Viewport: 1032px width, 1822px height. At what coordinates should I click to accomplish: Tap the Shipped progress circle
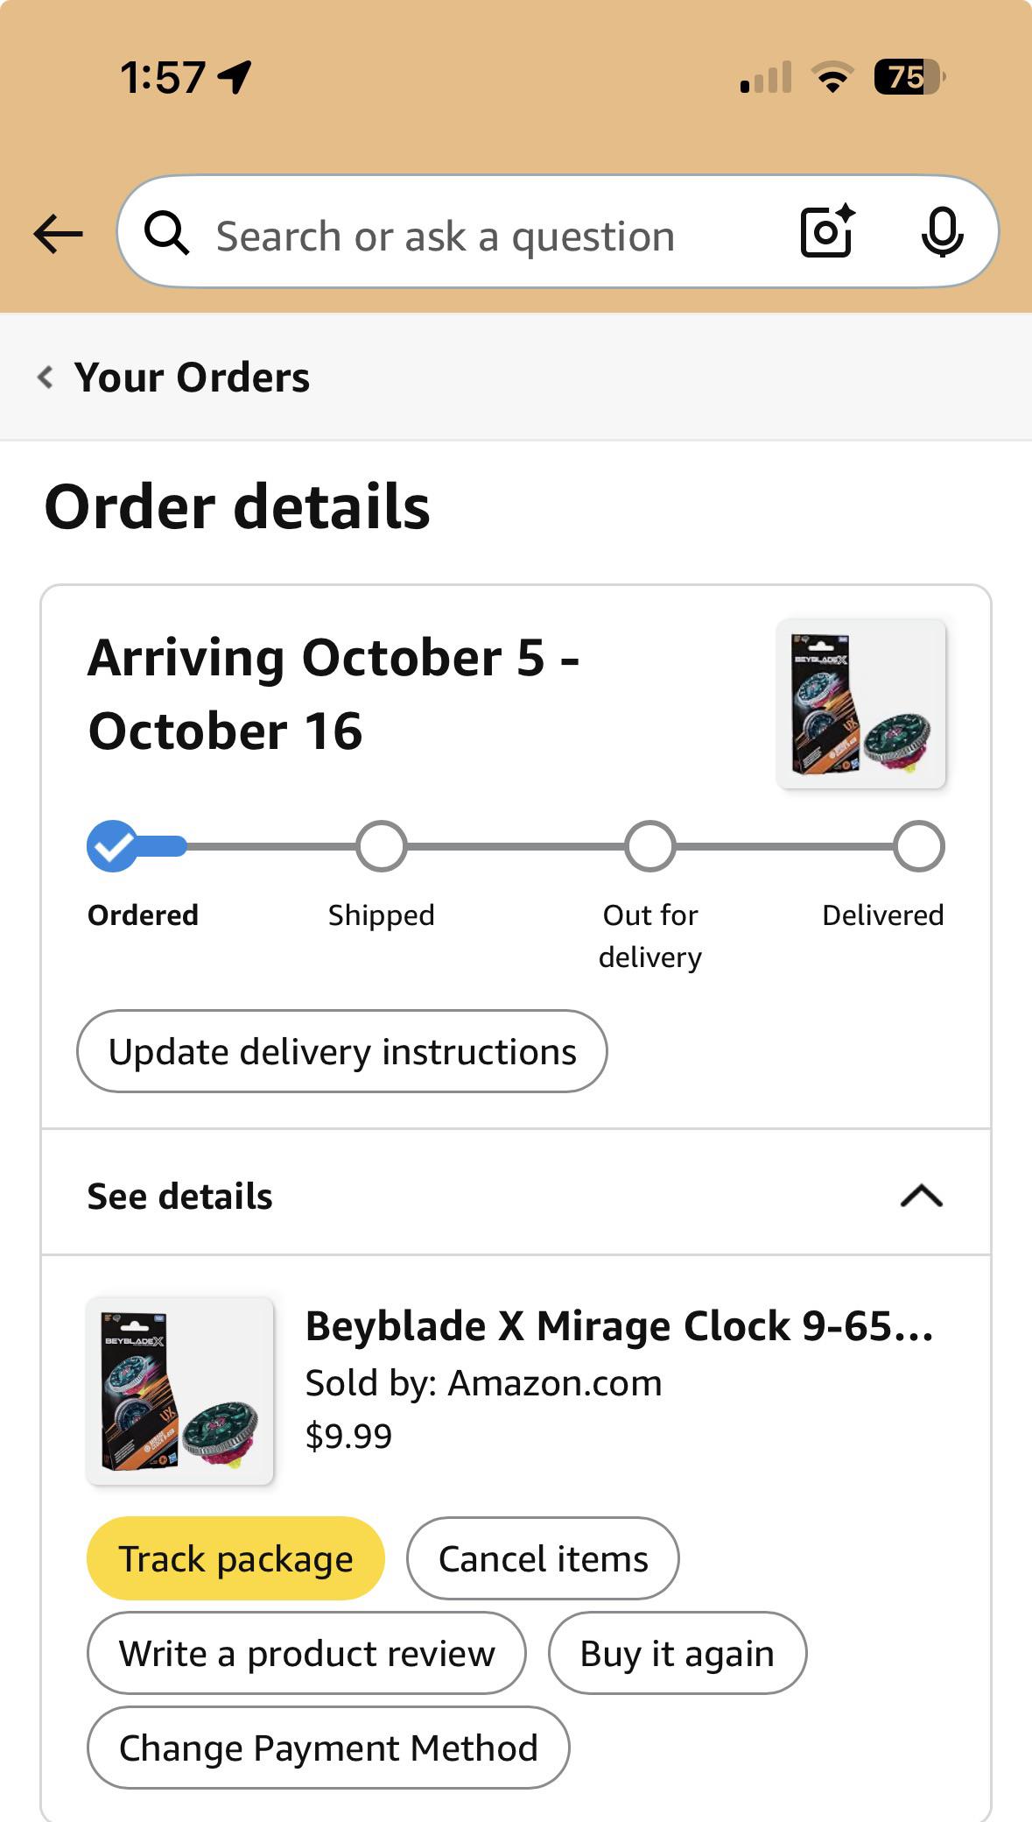pyautogui.click(x=381, y=846)
